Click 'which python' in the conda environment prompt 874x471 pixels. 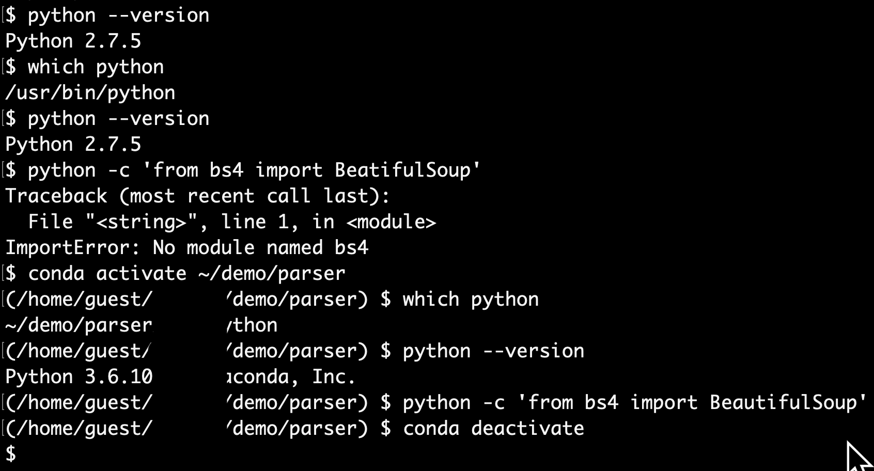(471, 300)
